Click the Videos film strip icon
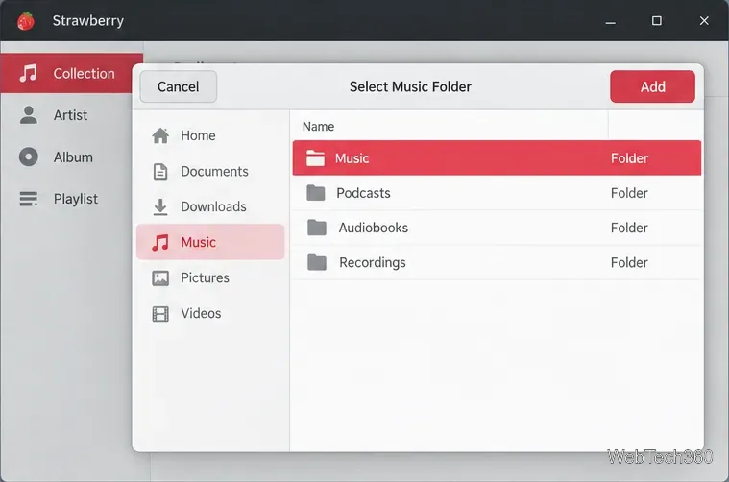 tap(160, 314)
